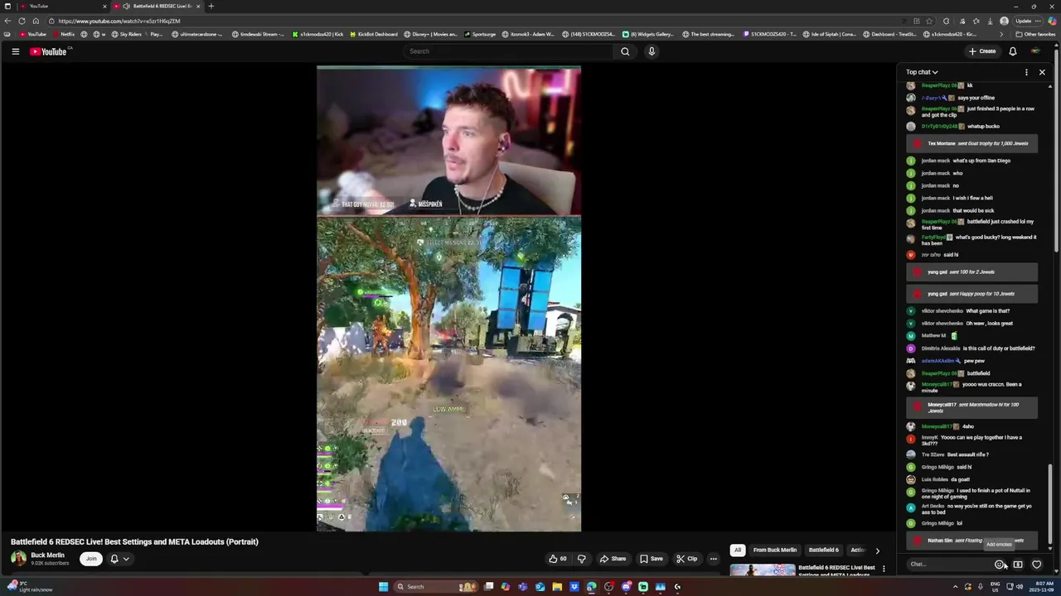Open live chat three-dot options menu
Viewport: 1061px width, 596px height.
1026,72
